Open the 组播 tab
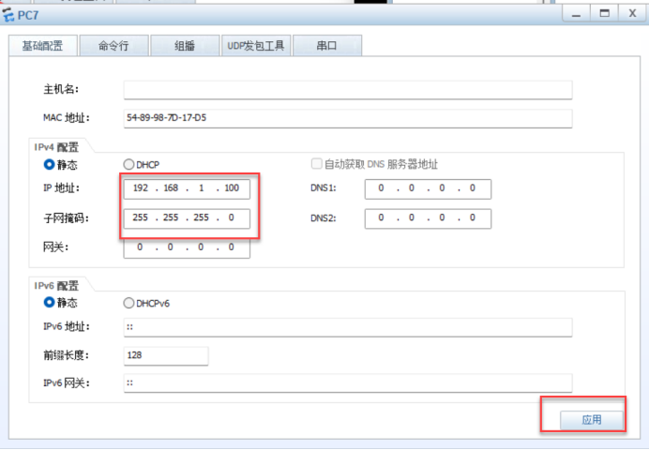The width and height of the screenshot is (649, 450). coord(184,45)
